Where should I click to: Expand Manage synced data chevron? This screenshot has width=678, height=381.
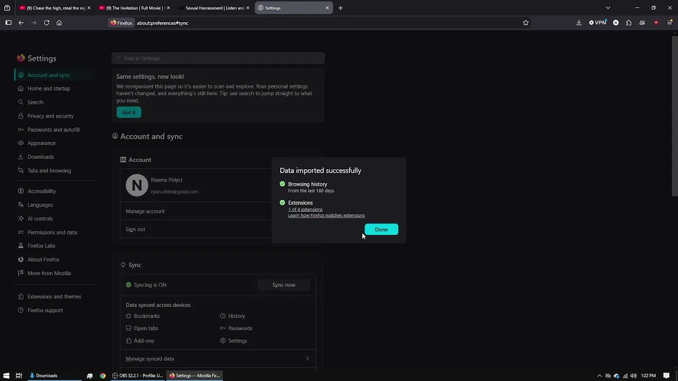[307, 359]
